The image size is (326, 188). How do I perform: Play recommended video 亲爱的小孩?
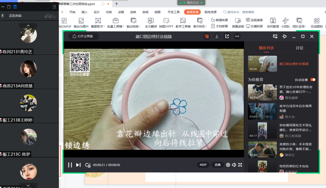tap(296, 146)
